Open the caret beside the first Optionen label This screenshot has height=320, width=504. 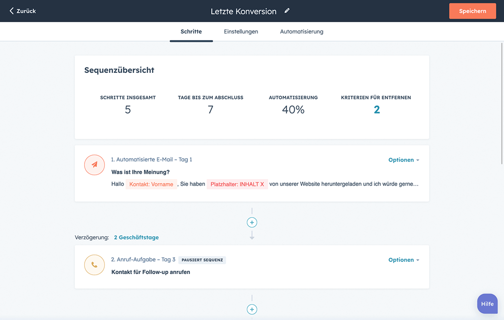tap(417, 160)
